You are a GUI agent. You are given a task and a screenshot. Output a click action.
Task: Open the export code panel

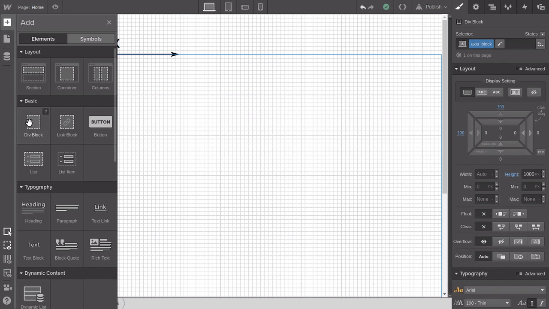[402, 7]
